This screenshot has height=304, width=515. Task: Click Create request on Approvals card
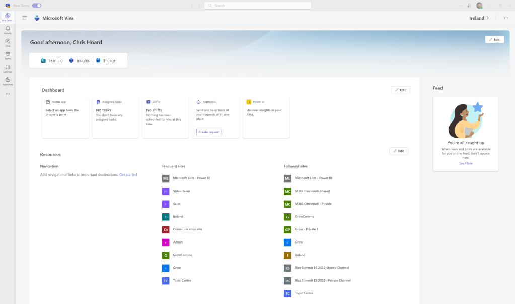tap(209, 132)
